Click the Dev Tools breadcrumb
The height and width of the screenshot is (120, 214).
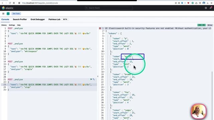click(16, 14)
